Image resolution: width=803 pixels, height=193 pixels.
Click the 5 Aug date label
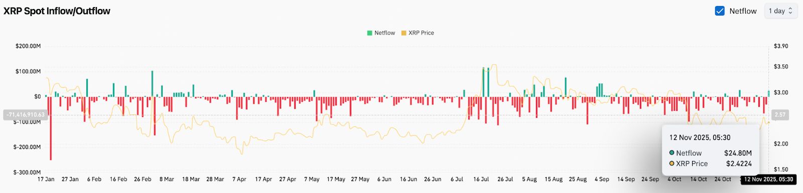(x=529, y=179)
